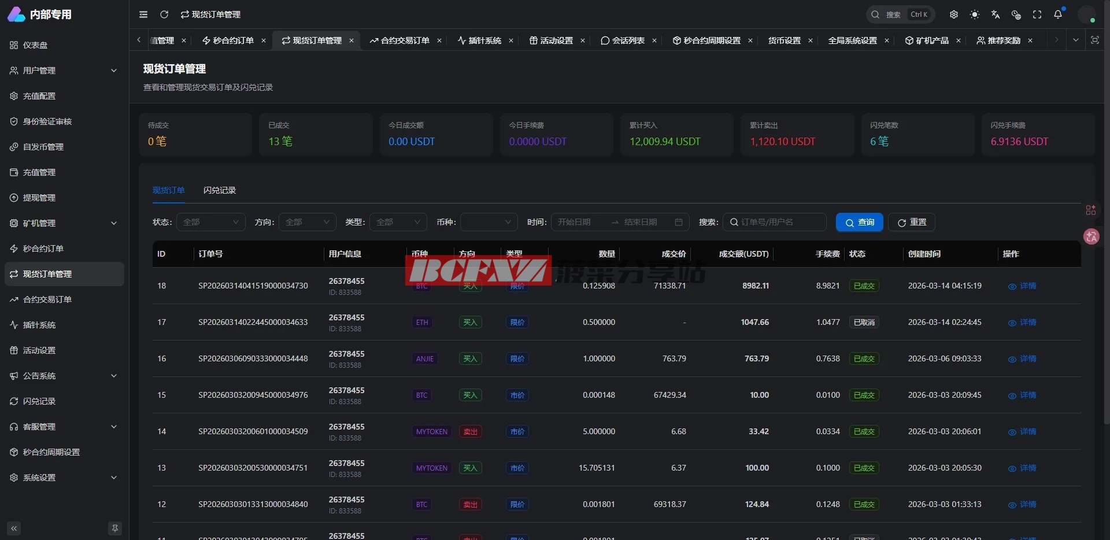This screenshot has width=1110, height=540.
Task: Click the 重置 reset button
Action: pos(912,222)
